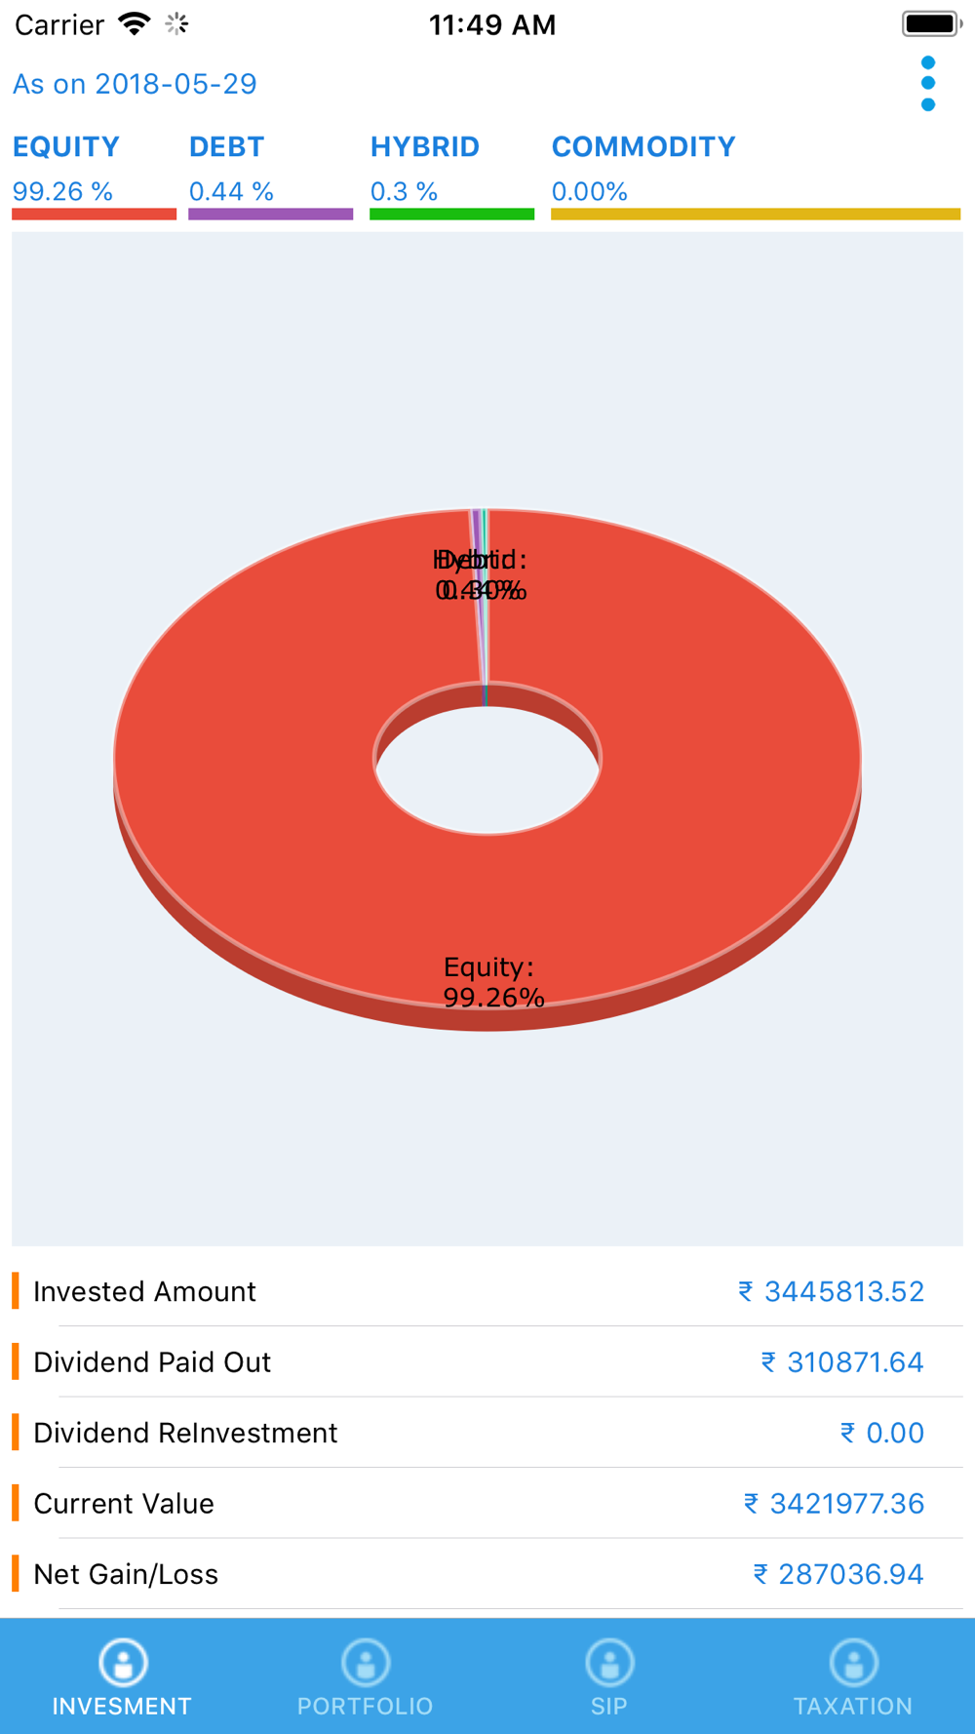Click the green Hybrid color bar
This screenshot has height=1734, width=975.
[x=451, y=214]
